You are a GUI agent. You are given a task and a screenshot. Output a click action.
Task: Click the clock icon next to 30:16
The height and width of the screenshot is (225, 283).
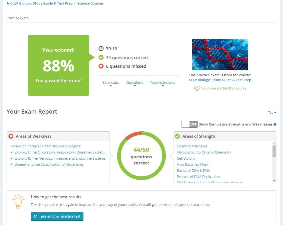tap(101, 48)
